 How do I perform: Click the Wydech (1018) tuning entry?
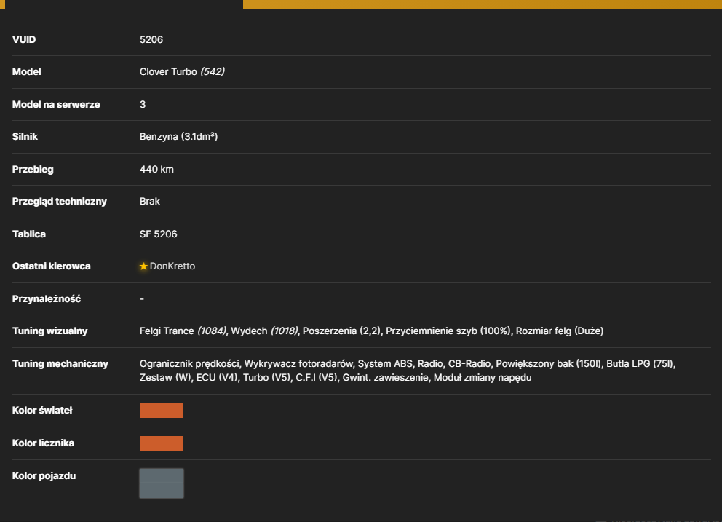point(264,331)
